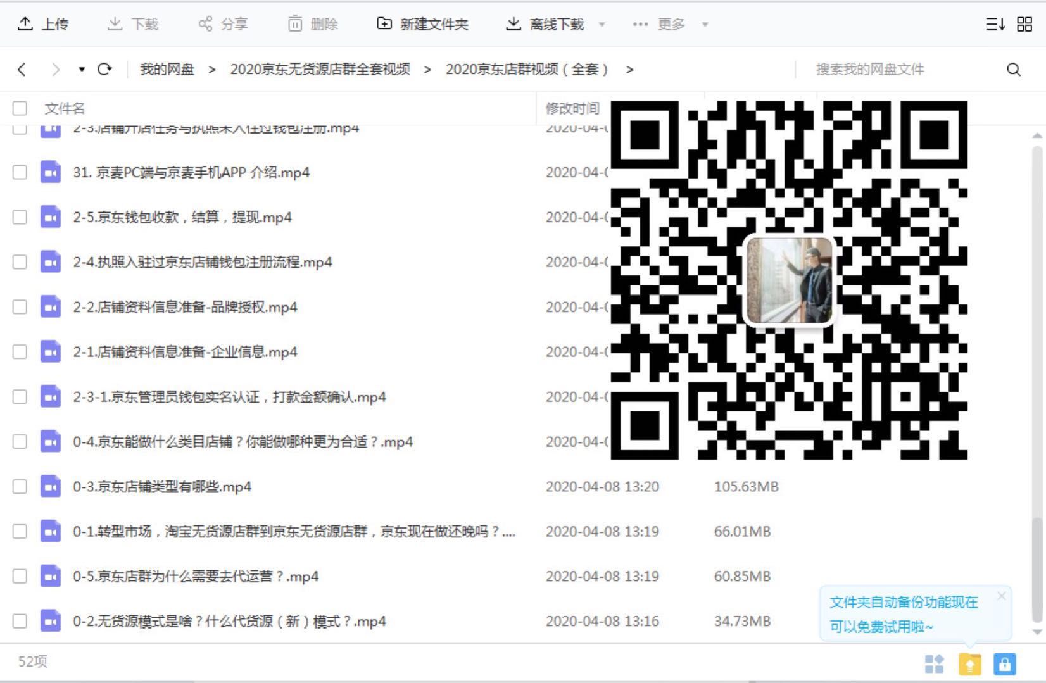
Task: Click the scrollbar up arrow
Action: point(1037,135)
